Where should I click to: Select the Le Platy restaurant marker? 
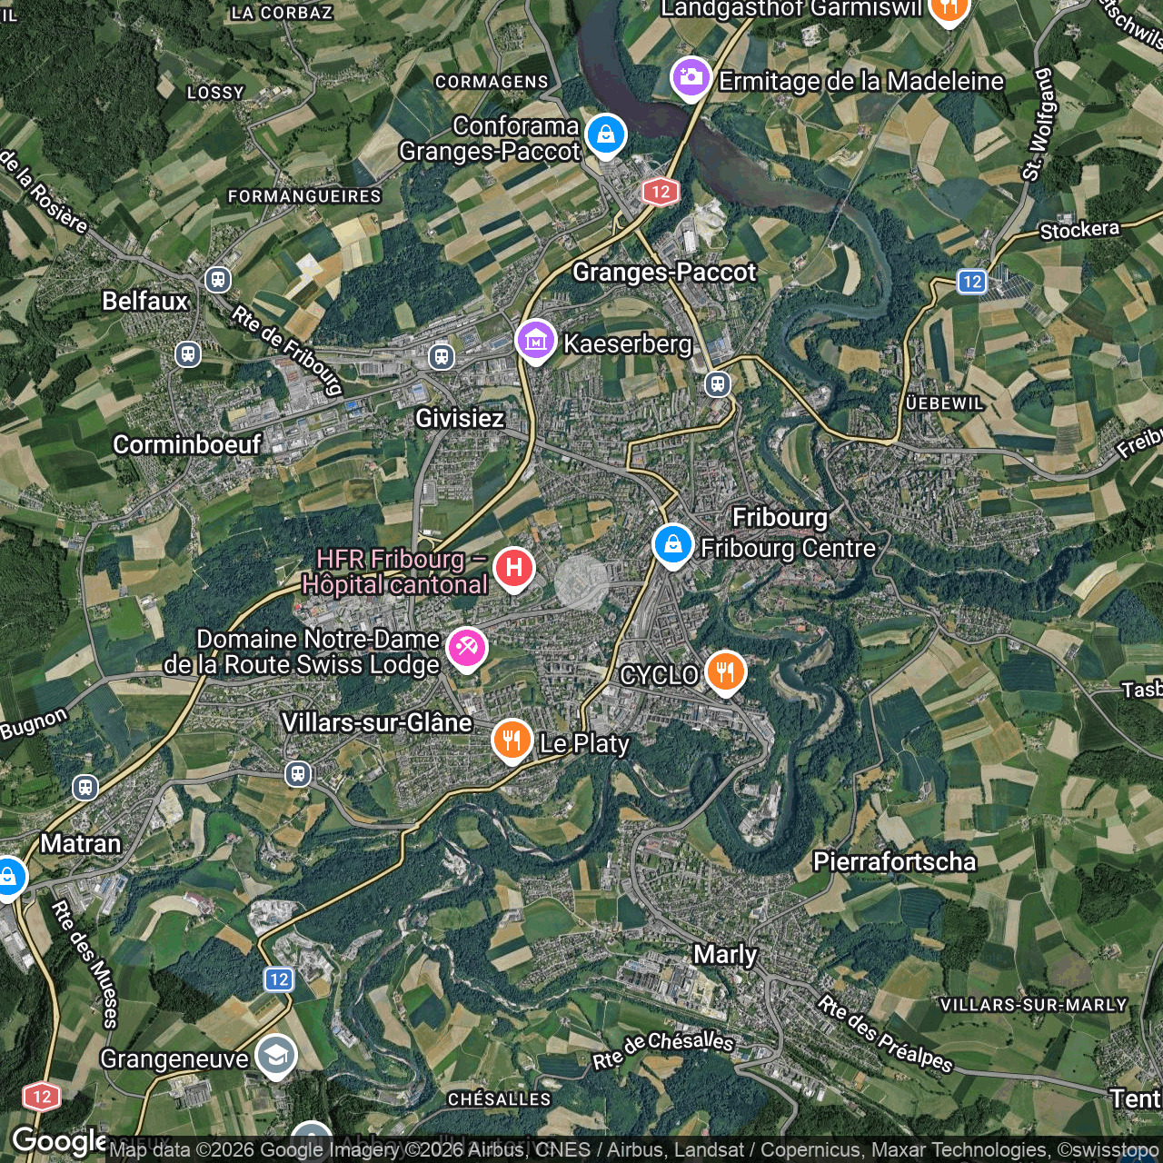[x=512, y=741]
